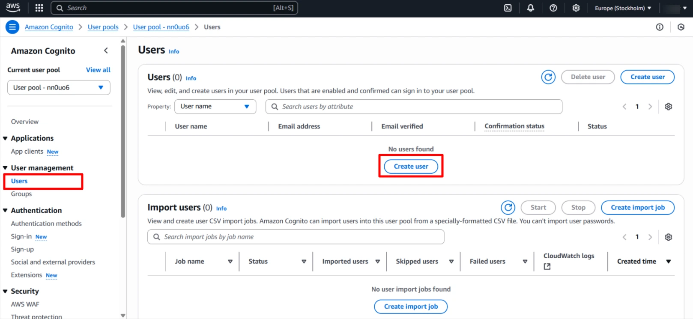This screenshot has height=319, width=693.
Task: Open the help question mark menu
Action: pos(553,8)
